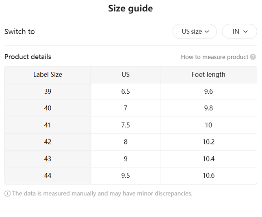Click US size 7.5 cell

click(x=126, y=125)
